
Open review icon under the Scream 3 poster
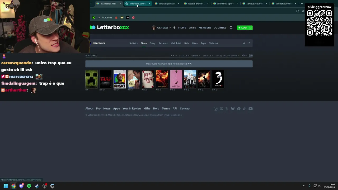pos(217,90)
